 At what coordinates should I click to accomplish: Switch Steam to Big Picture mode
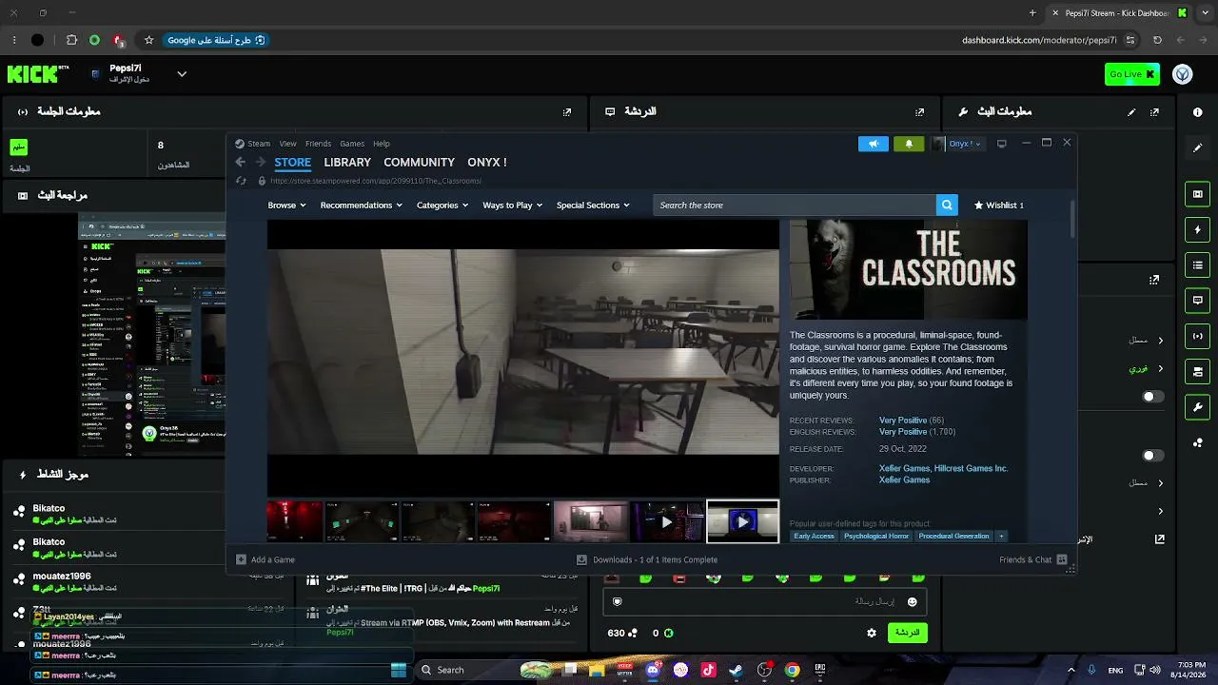pyautogui.click(x=1001, y=144)
